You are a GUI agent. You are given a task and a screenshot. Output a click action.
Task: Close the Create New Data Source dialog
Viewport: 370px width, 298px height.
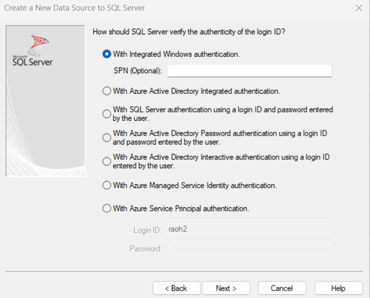pyautogui.click(x=358, y=8)
